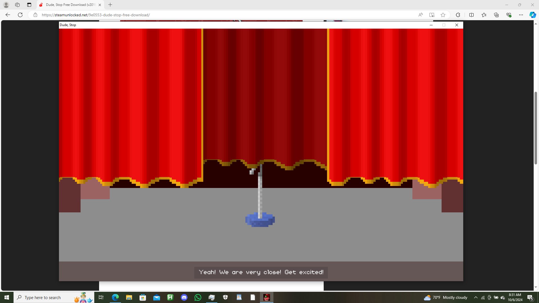
Task: Open tab actions menu icon
Action: point(29,5)
